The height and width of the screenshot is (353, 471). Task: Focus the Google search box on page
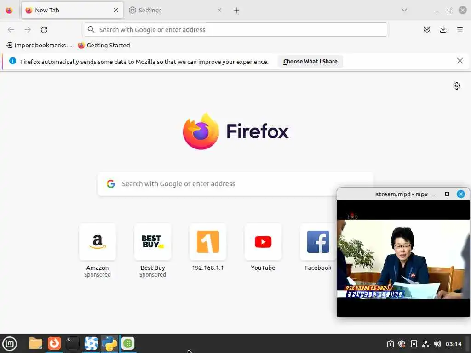click(x=235, y=184)
